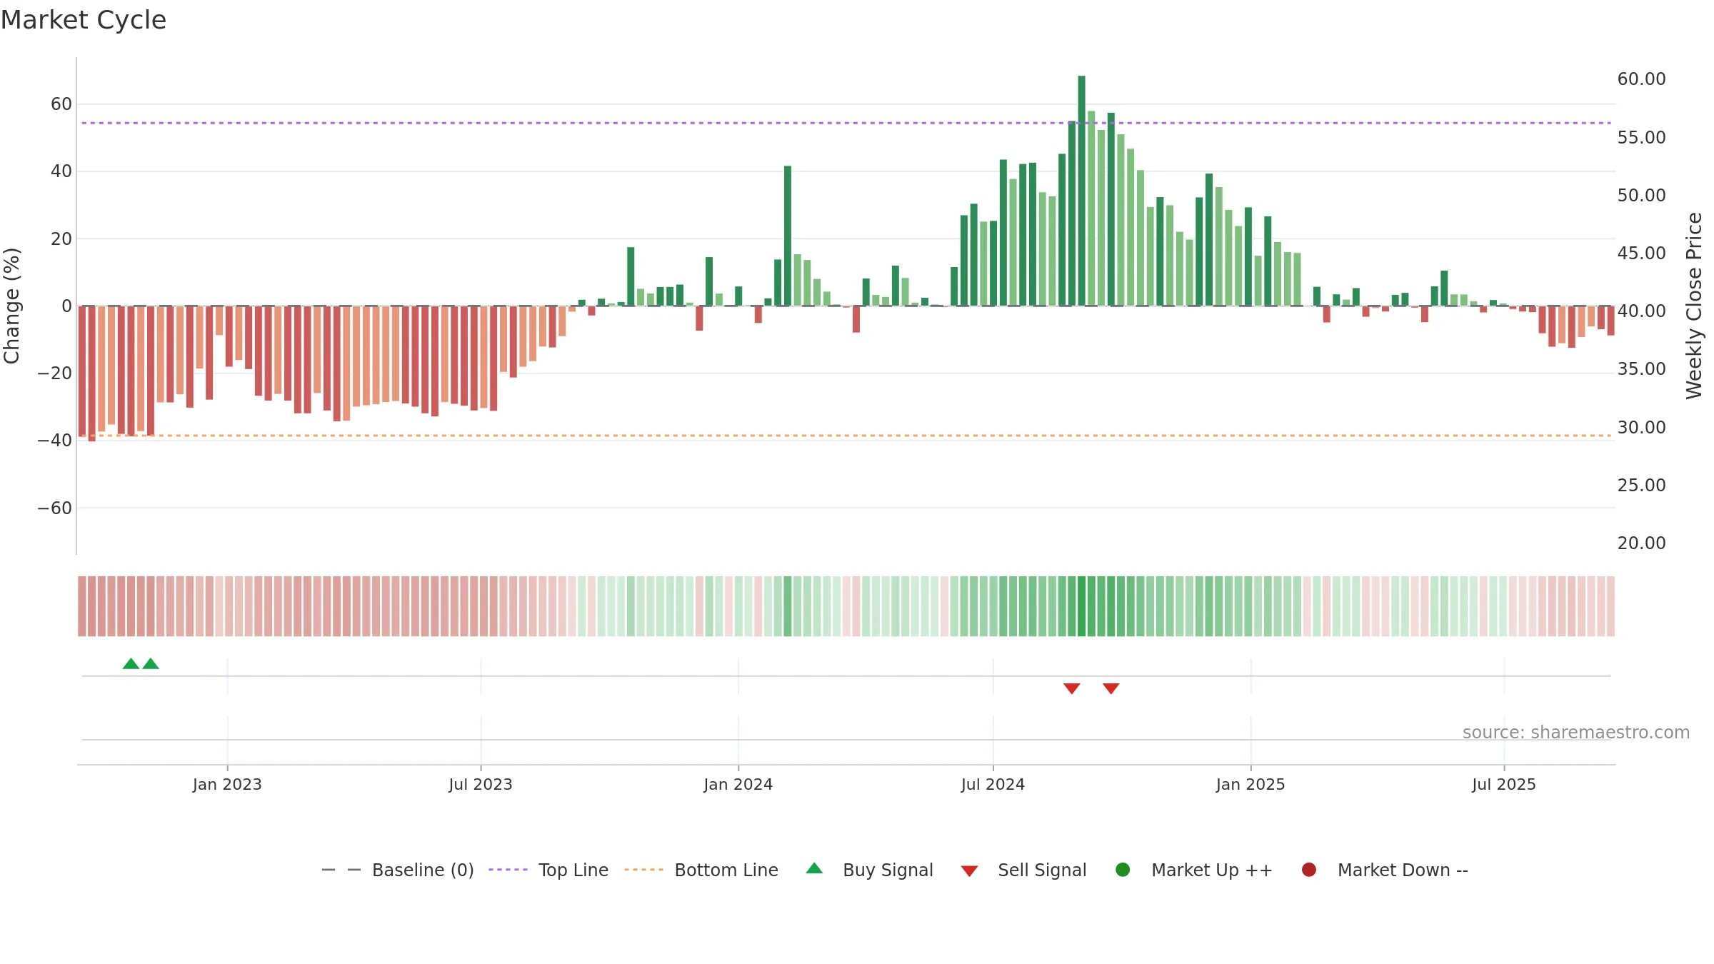Click the second buy signal triangle on the chart
Image resolution: width=1714 pixels, height=964 pixels.
coord(151,664)
